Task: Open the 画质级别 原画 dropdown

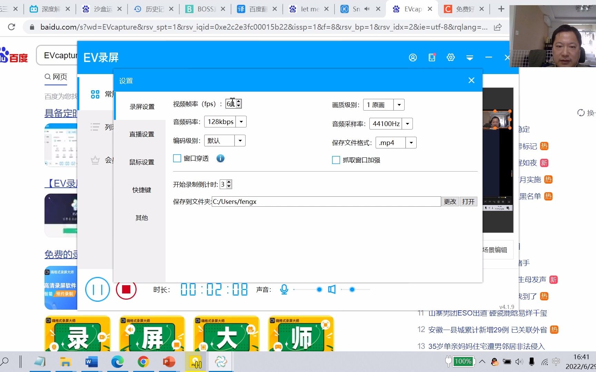Action: click(399, 104)
